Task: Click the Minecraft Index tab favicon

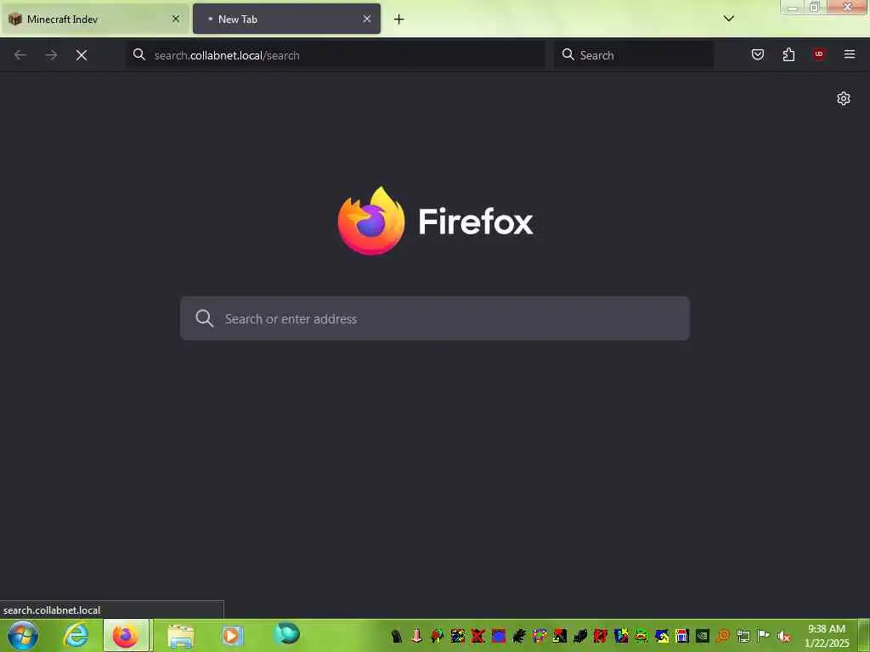Action: [x=15, y=19]
